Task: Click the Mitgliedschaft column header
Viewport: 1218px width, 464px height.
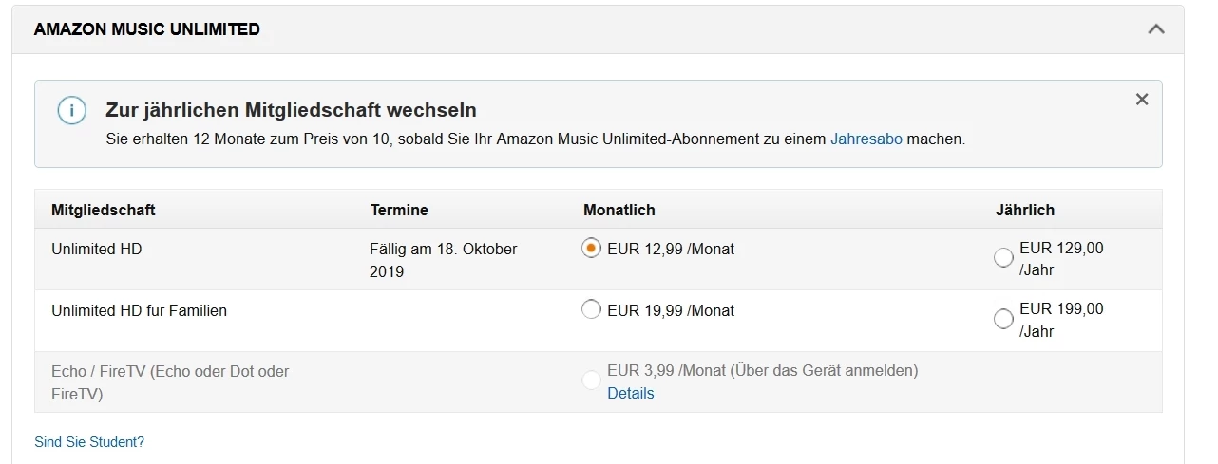Action: [x=104, y=210]
